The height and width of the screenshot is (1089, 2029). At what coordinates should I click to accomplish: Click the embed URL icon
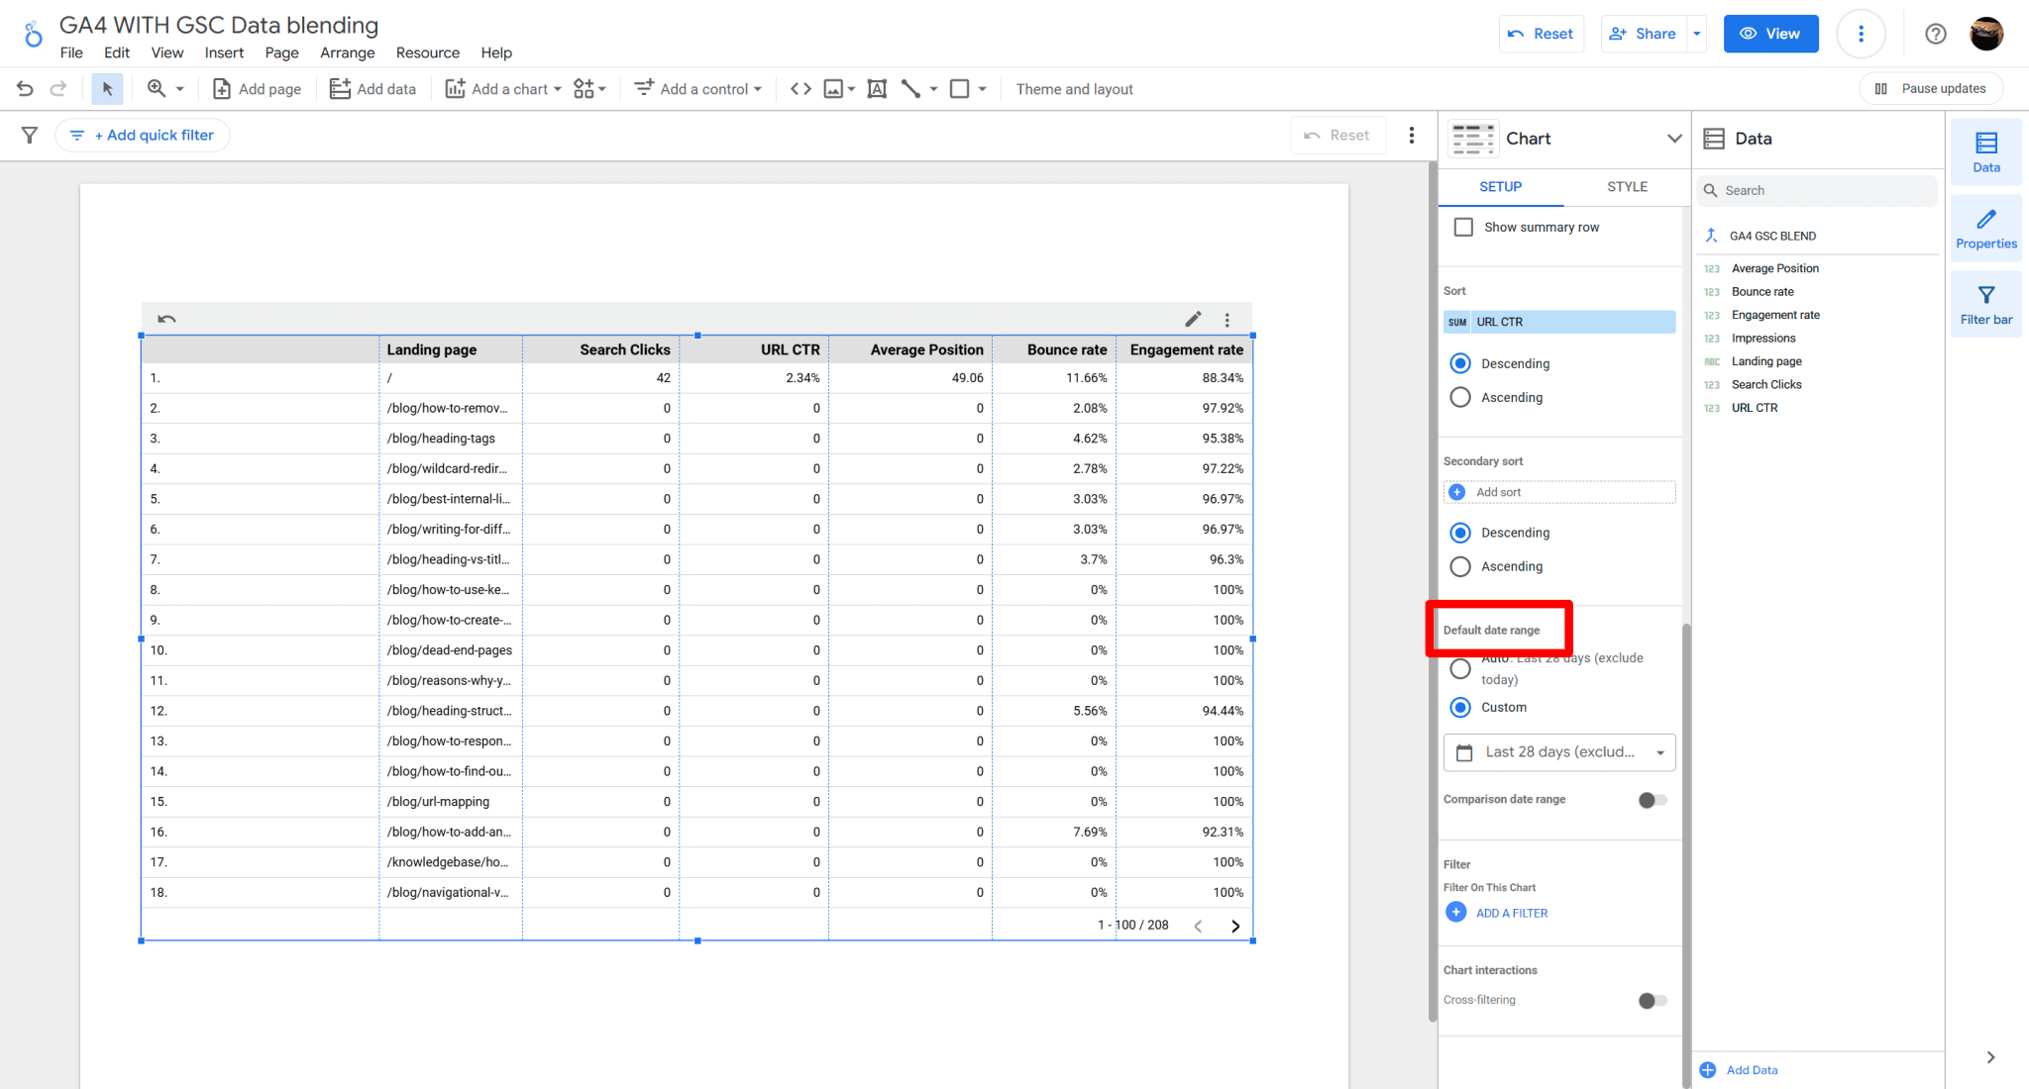[800, 88]
